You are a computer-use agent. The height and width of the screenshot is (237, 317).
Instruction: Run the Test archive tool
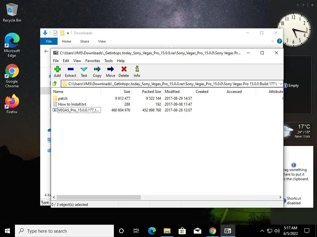tap(84, 72)
